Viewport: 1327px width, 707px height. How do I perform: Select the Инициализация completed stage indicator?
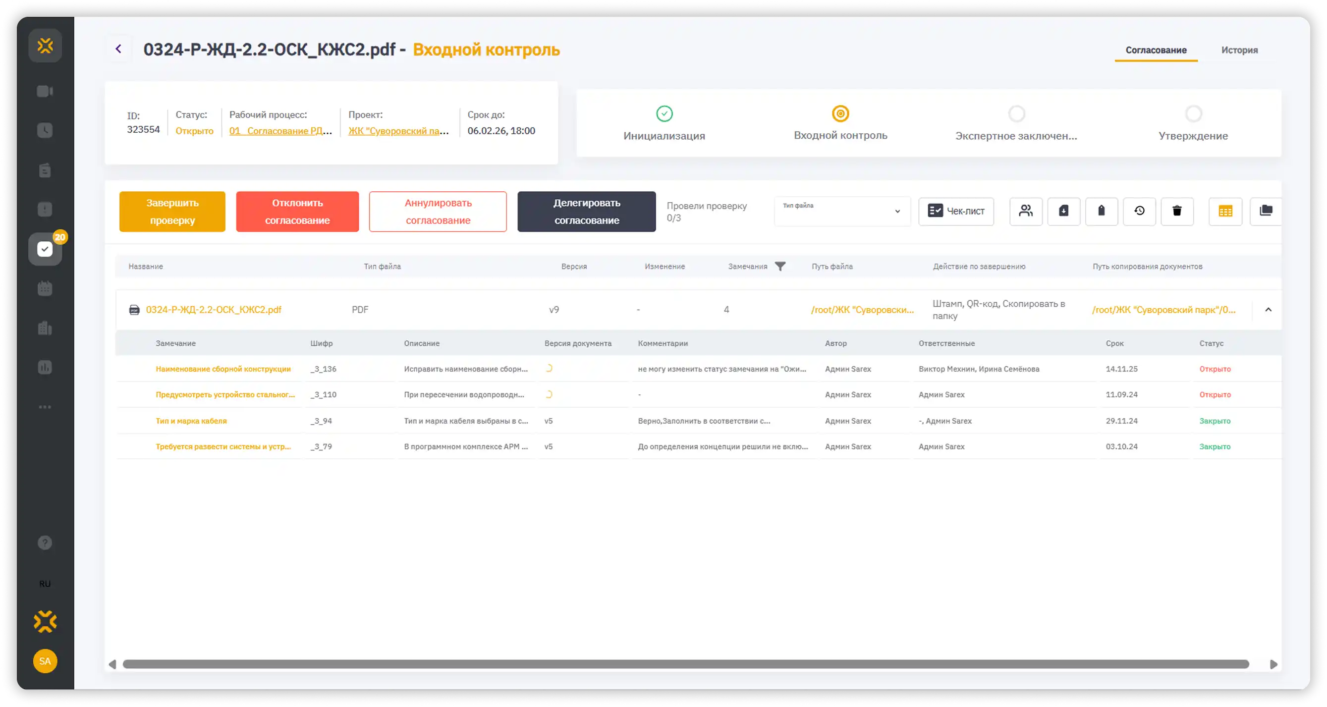664,114
